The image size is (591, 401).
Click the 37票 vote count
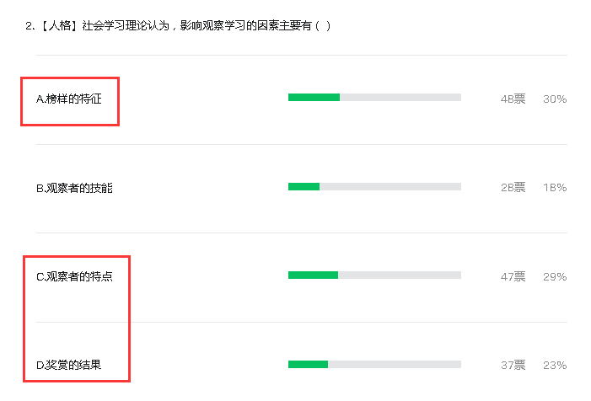[x=513, y=365]
